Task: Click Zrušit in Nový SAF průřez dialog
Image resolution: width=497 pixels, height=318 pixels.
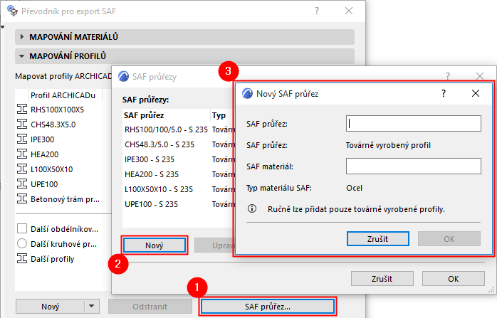Action: tap(378, 238)
